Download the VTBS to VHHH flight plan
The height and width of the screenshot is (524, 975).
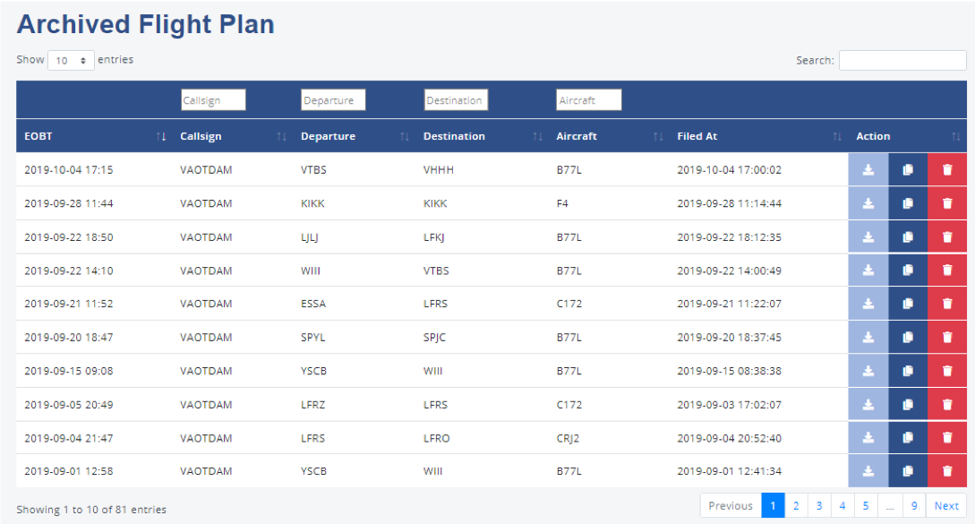click(x=868, y=170)
